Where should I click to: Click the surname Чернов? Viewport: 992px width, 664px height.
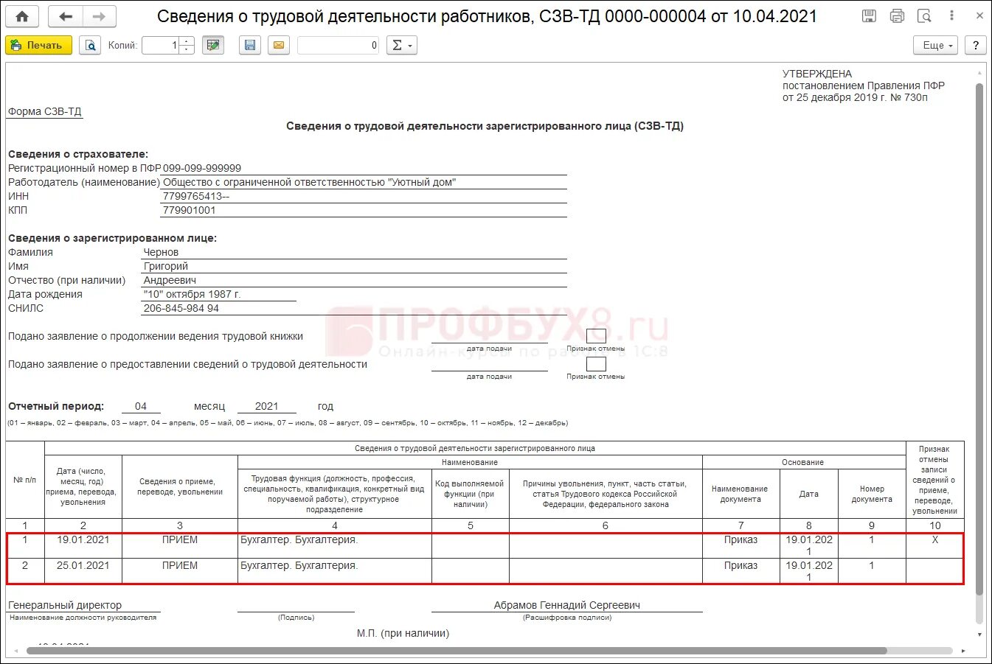pos(161,252)
